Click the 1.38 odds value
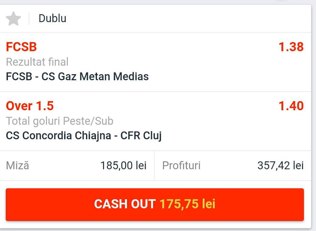 [291, 47]
